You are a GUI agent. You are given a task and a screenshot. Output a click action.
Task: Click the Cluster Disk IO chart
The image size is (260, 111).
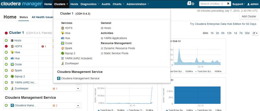click(197, 56)
